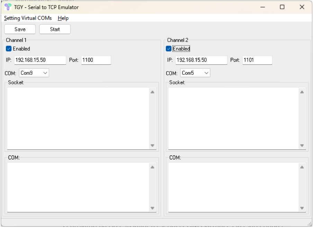Viewport: 313px width, 228px height.
Task: Edit Channel 2 Port field 1101
Action: 257,60
